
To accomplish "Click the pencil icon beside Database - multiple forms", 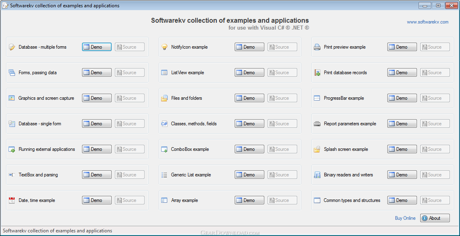I will [12, 47].
